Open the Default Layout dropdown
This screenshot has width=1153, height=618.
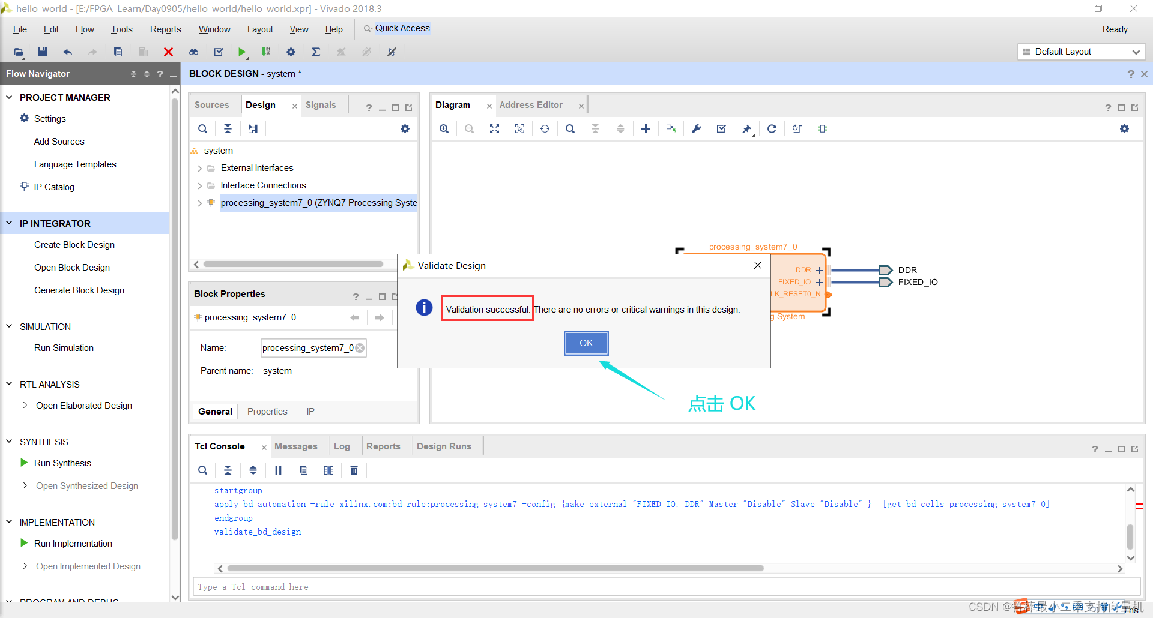point(1082,52)
